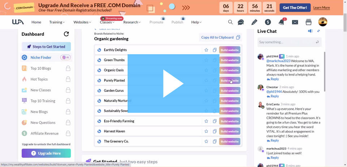Build website for Purely Planted
This screenshot has height=167, width=347.
coord(230,81)
